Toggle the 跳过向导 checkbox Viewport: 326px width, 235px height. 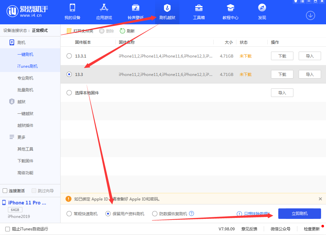point(34,191)
